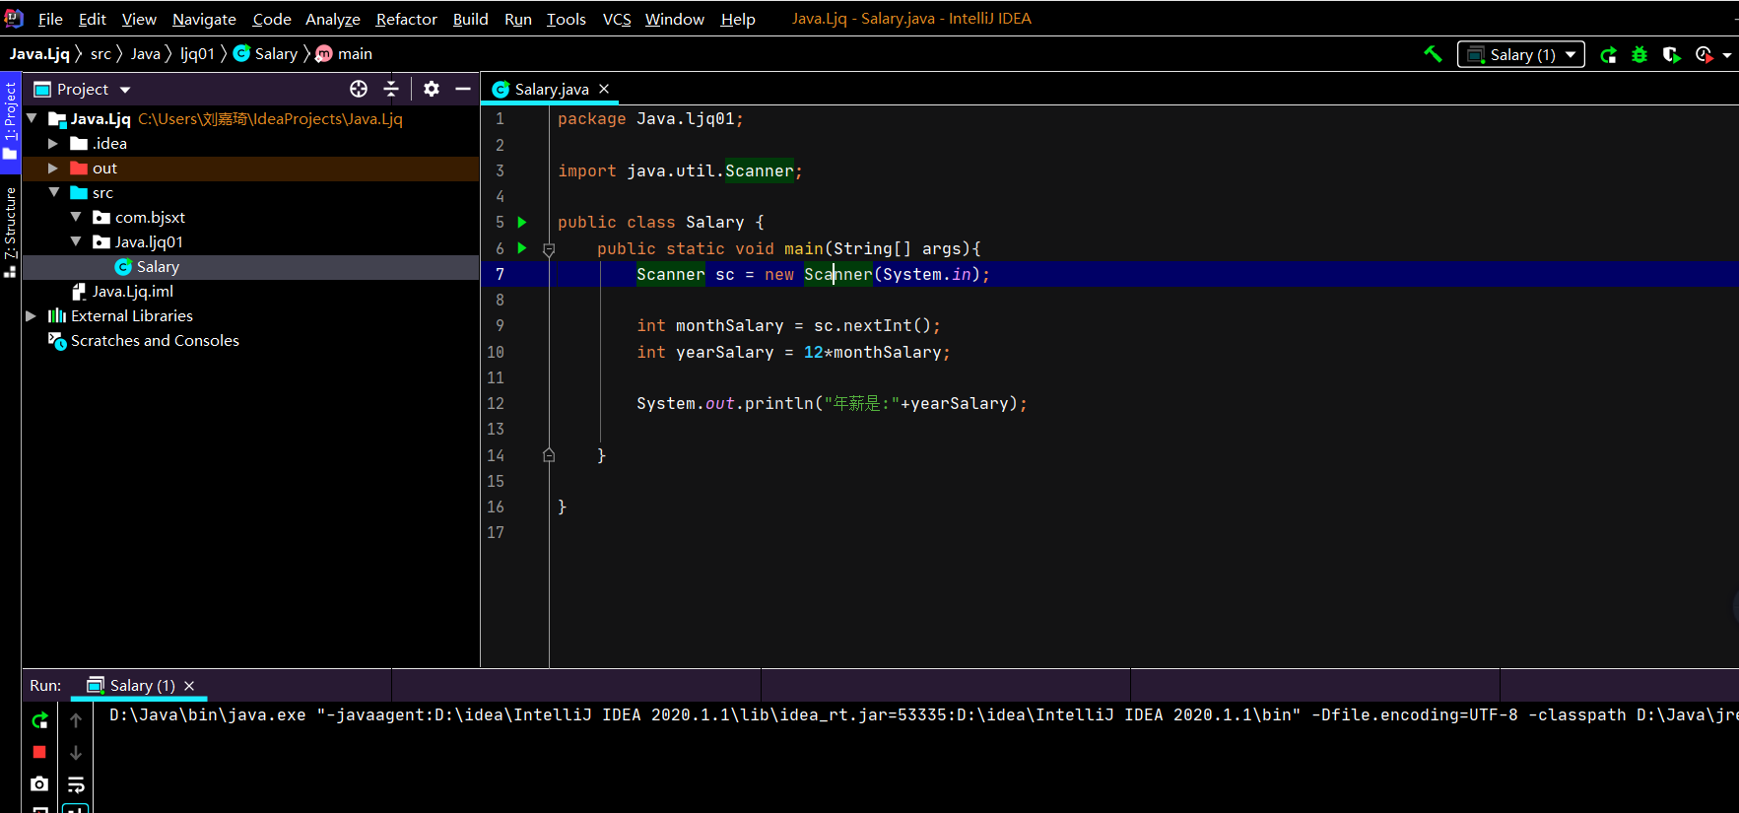Toggle soft-wrap in the console
This screenshot has height=813, width=1739.
(76, 784)
